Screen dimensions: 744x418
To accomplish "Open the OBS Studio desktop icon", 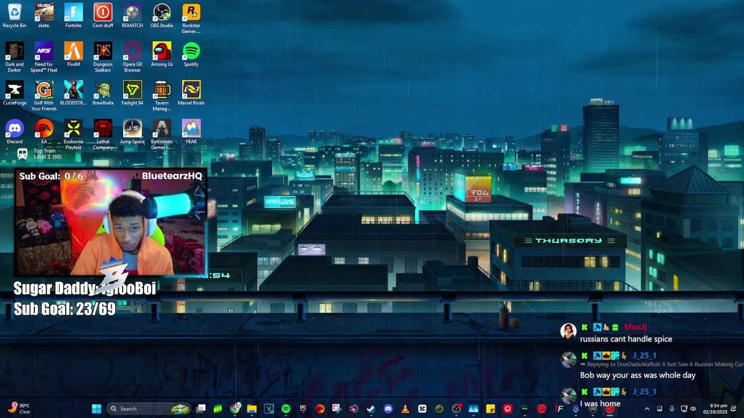I will 162,16.
